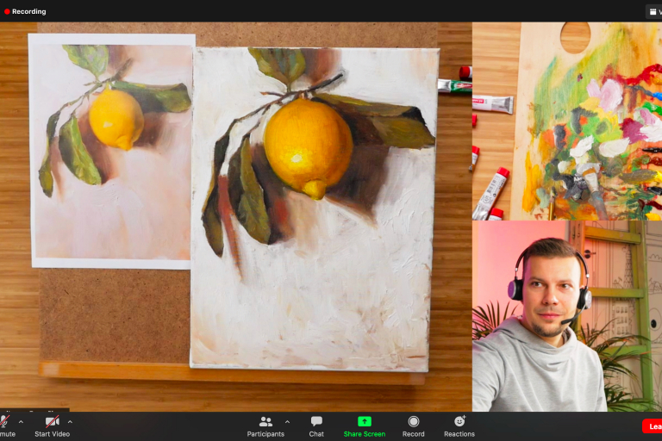This screenshot has width=662, height=441.
Task: Click the red Leave button
Action: [653, 426]
